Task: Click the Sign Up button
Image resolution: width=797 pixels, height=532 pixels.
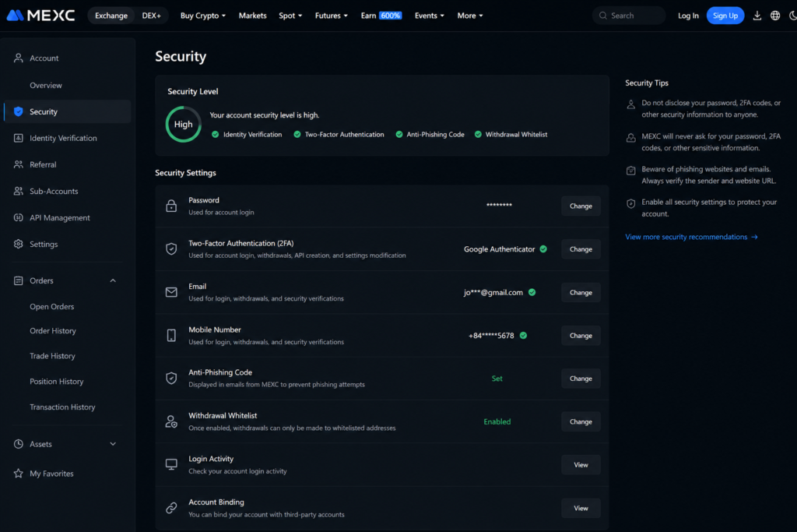Action: tap(725, 16)
